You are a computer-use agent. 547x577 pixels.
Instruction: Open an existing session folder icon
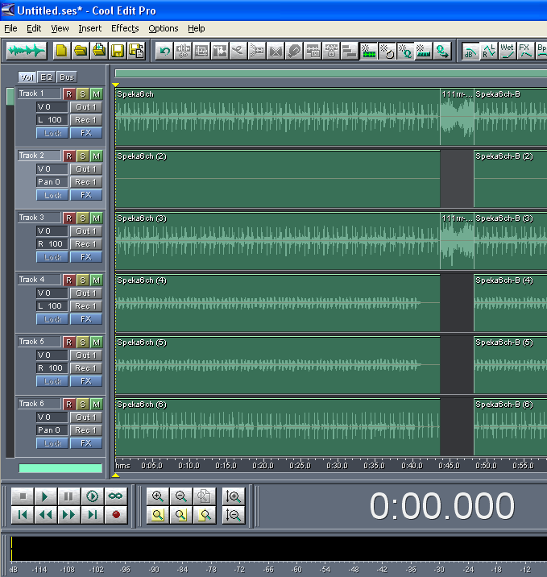[x=81, y=51]
